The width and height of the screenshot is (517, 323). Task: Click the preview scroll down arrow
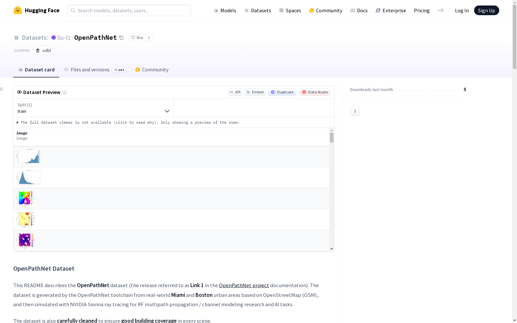[332, 249]
